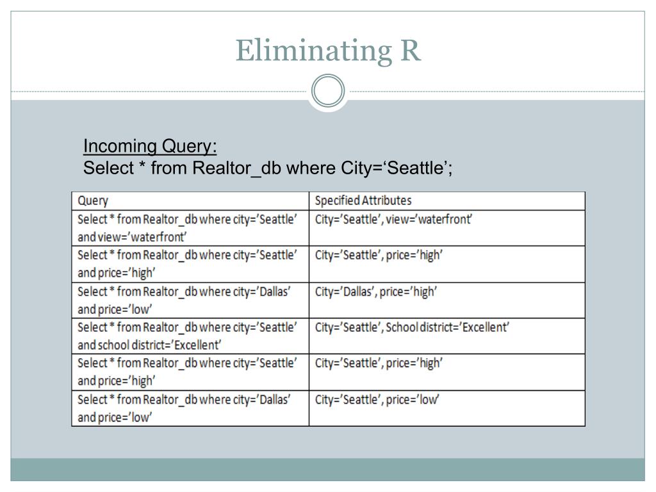Select the query cell with view='waterfront'

(x=190, y=228)
